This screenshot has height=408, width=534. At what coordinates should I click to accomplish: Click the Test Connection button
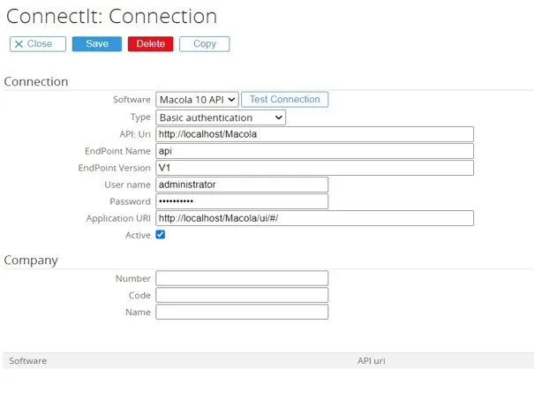pyautogui.click(x=284, y=100)
